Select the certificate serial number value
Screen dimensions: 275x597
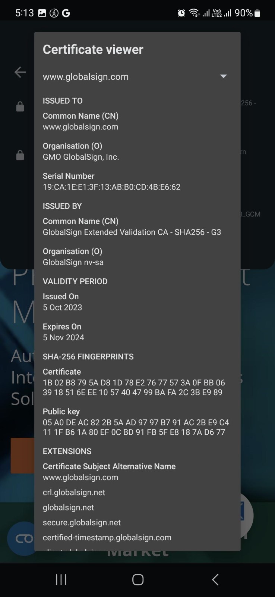pyautogui.click(x=111, y=187)
